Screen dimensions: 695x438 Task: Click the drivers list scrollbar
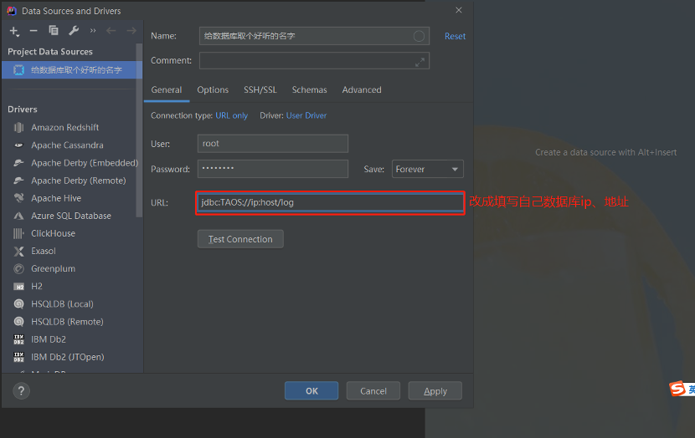[139, 130]
